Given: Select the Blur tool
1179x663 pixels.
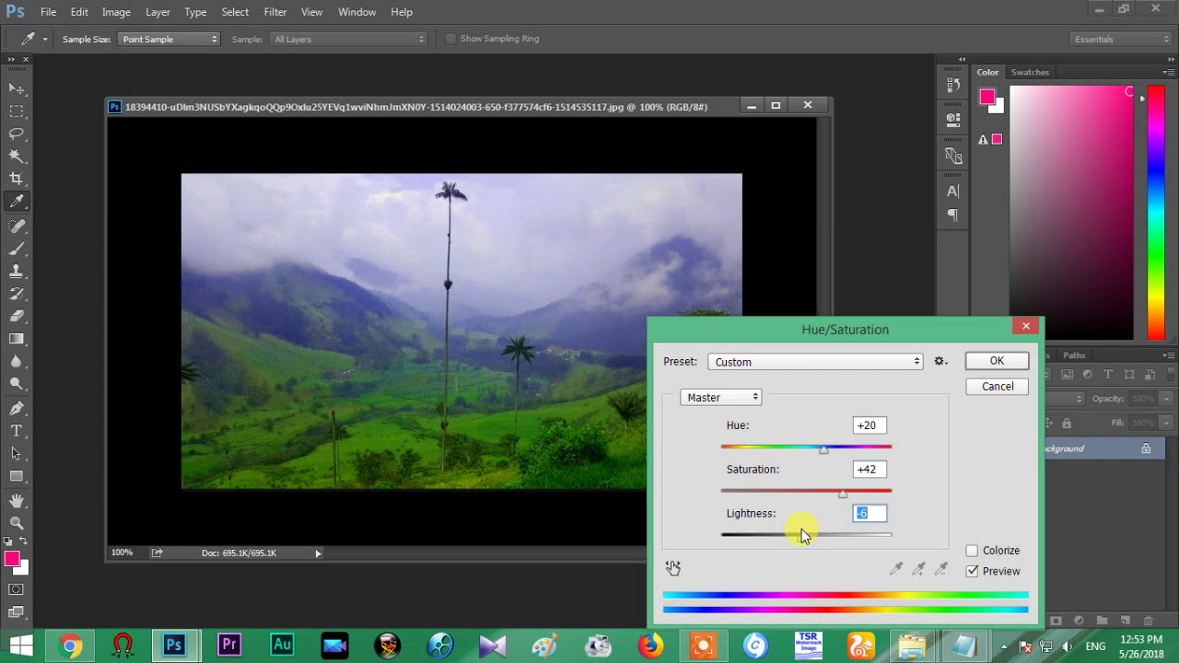Looking at the screenshot, I should pos(17,361).
